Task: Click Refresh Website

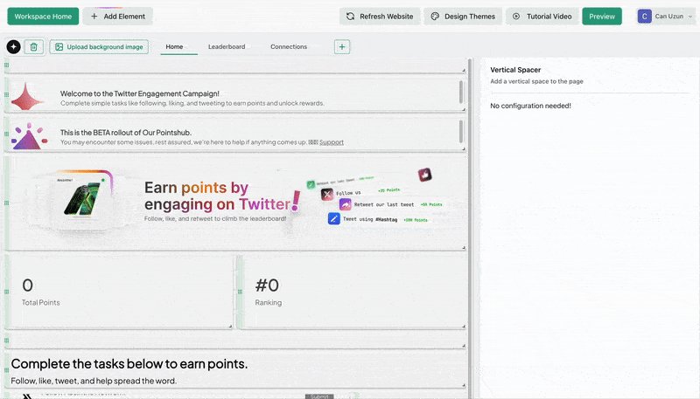Action: 380,17
